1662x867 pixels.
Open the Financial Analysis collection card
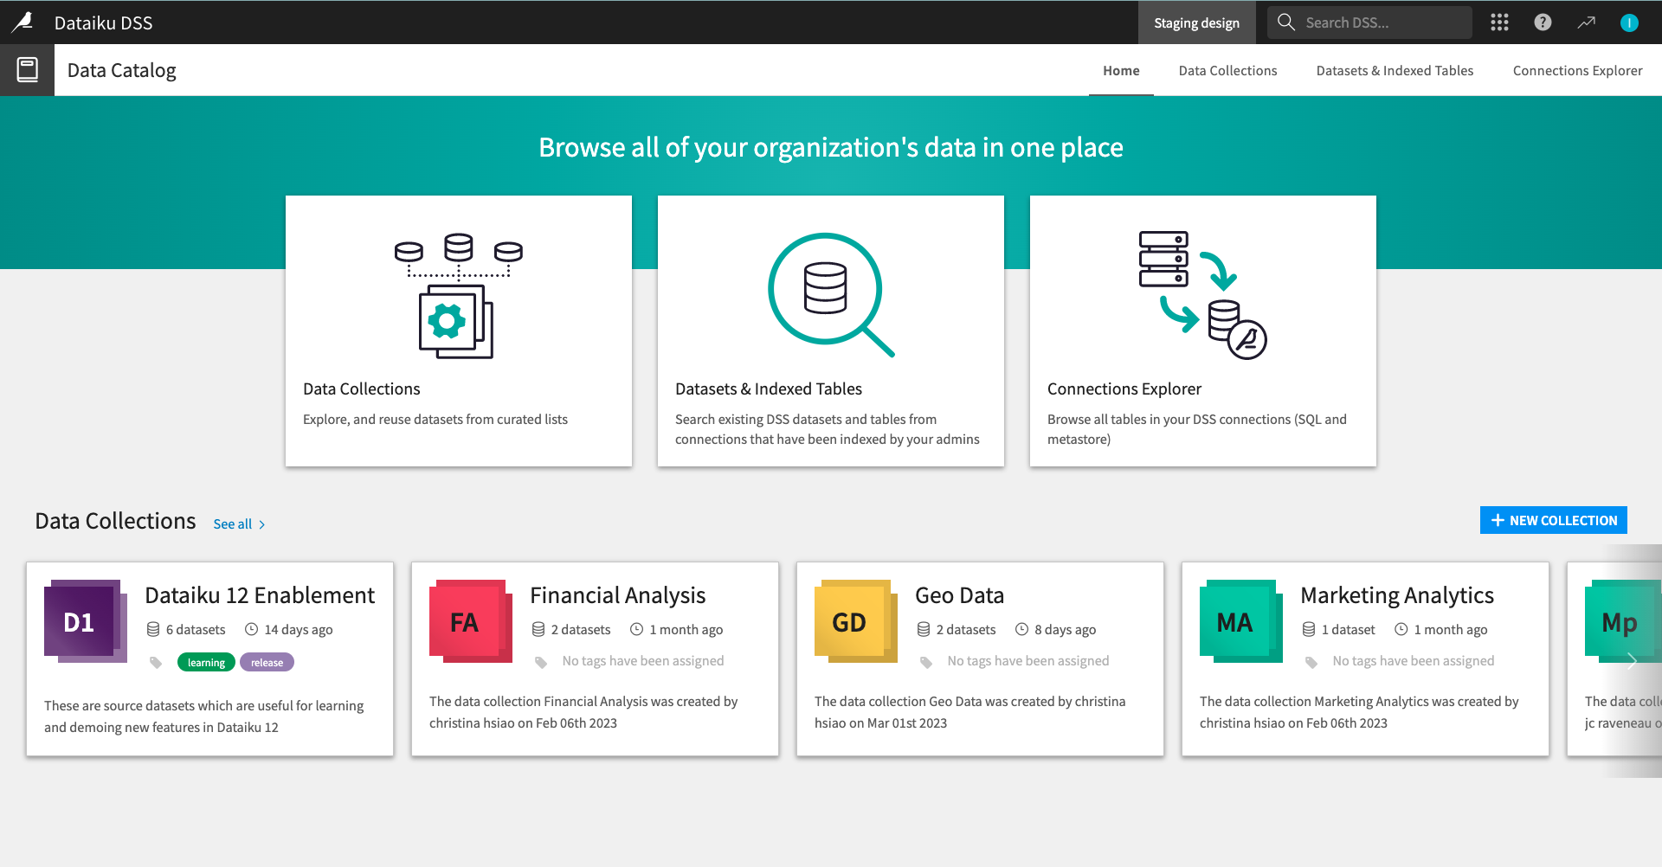coord(595,658)
